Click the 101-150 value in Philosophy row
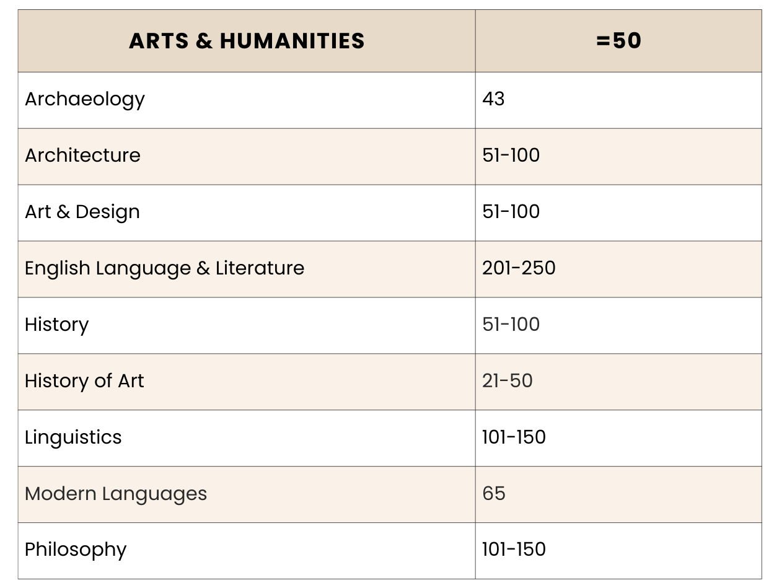Viewport: 774px width, 588px height. click(514, 550)
